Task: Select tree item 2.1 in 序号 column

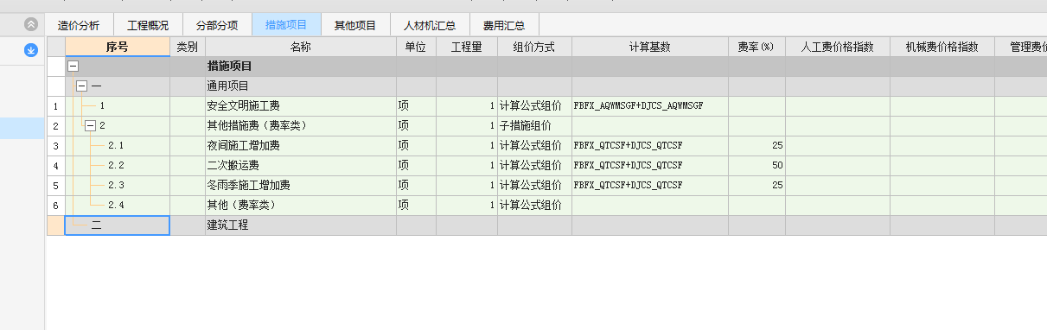Action: (x=118, y=145)
